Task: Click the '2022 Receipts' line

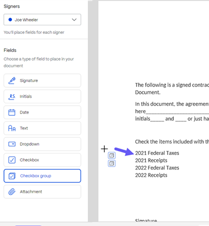Action: click(x=151, y=175)
